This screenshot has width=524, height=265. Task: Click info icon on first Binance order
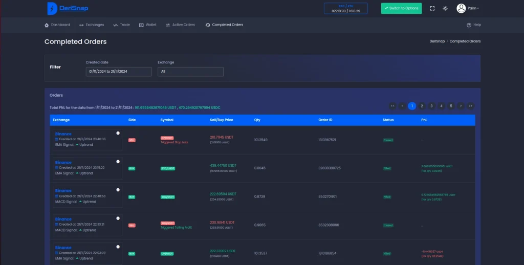[118, 133]
